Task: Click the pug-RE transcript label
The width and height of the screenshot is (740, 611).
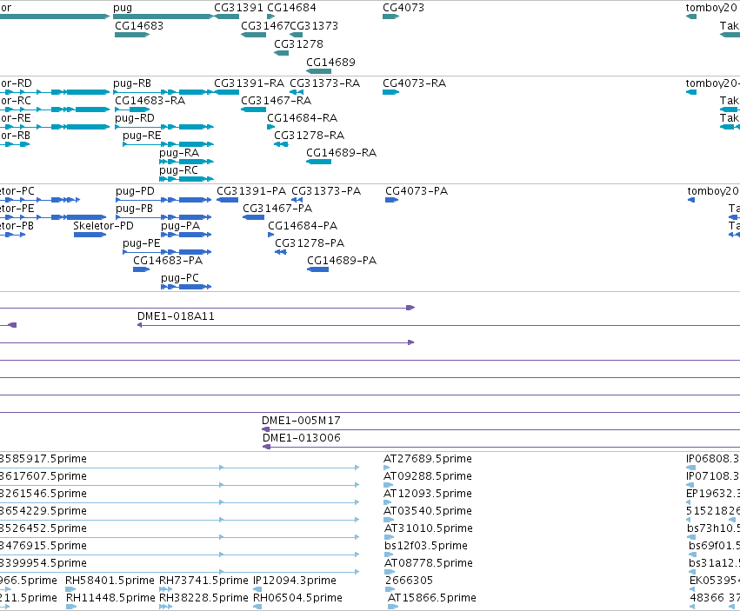Action: [x=142, y=136]
